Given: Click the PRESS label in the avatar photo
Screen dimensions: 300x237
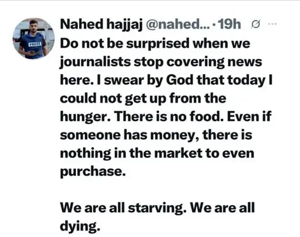Looking at the screenshot, I should point(34,45).
